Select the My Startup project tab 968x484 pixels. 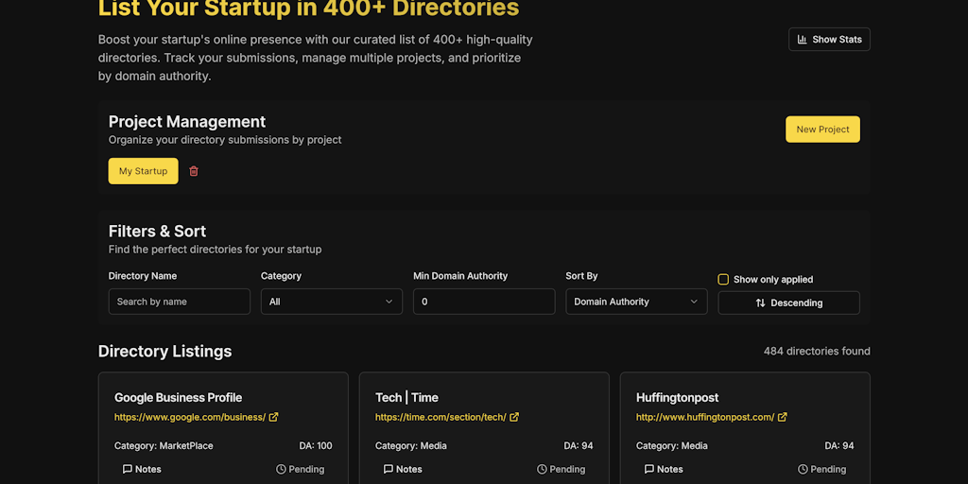144,171
